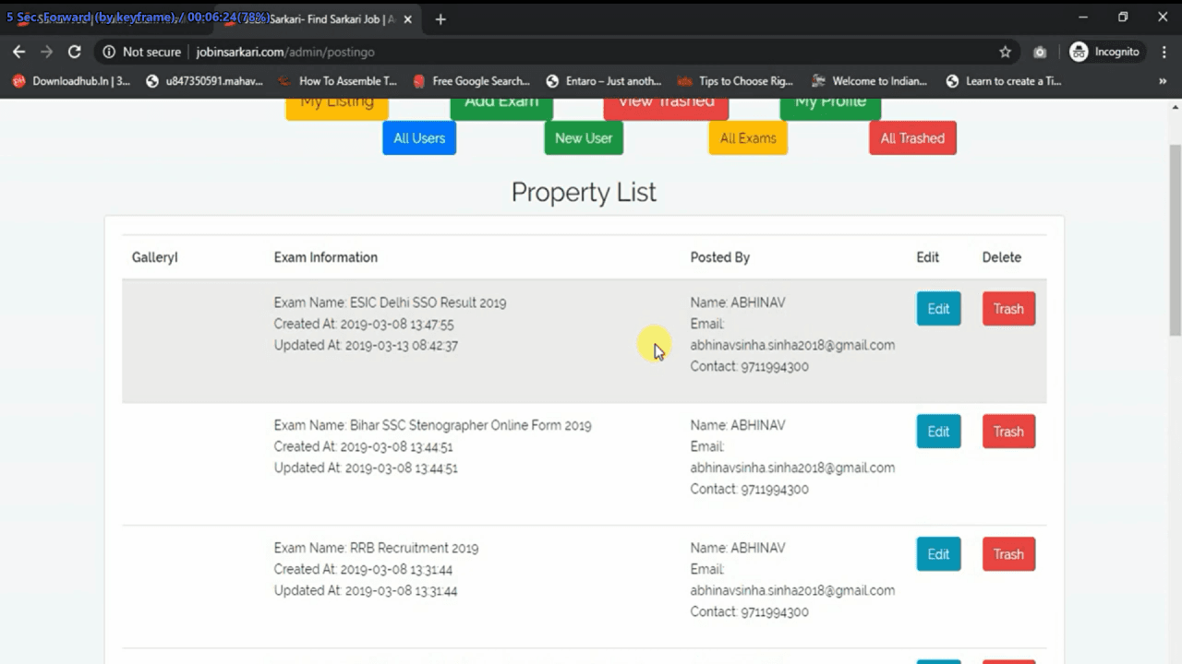Edit the Bihar SSC Stenographer entry
Screen dimensions: 1182x664
point(938,432)
